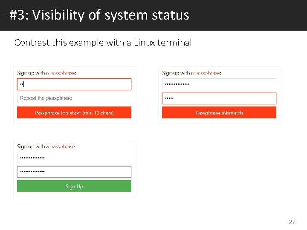Click "Sign up with a" heading in mismatch form

click(178, 73)
